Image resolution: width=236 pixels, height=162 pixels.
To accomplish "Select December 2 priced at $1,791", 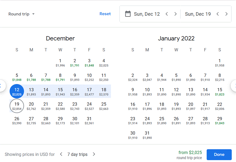I will click(75, 63).
